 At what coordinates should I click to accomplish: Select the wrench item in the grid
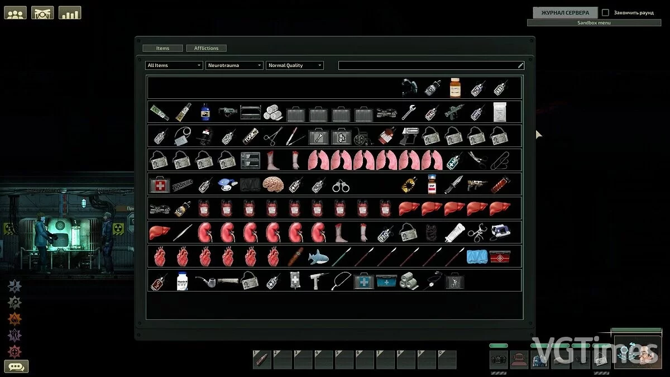click(x=408, y=112)
